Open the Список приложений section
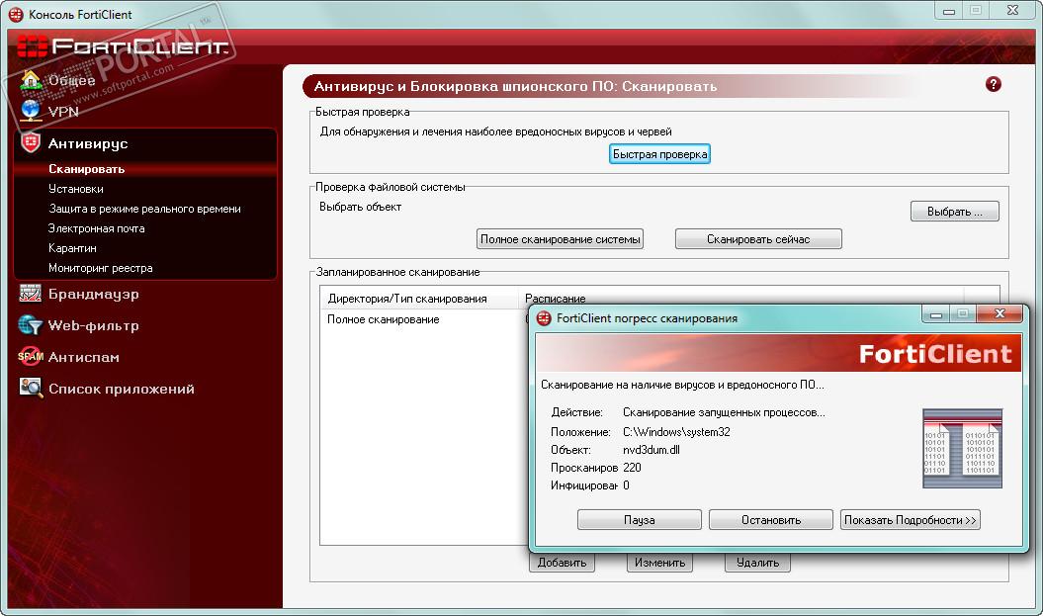The width and height of the screenshot is (1043, 616). point(122,390)
